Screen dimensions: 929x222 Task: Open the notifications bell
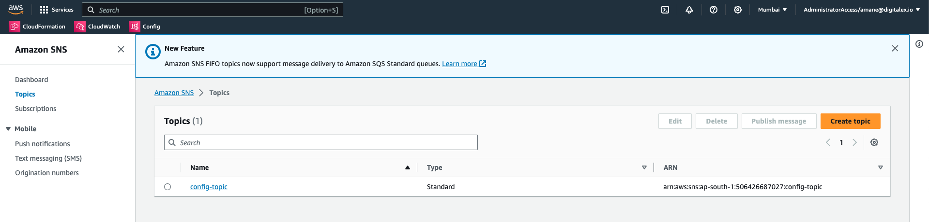(x=689, y=10)
